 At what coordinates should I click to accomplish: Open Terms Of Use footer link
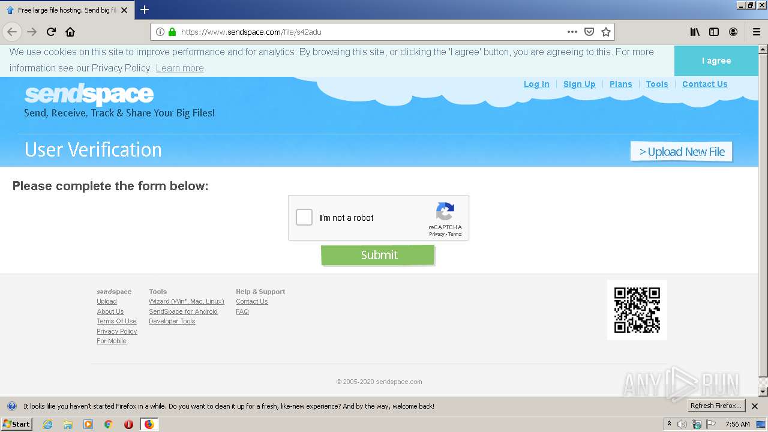coord(116,321)
